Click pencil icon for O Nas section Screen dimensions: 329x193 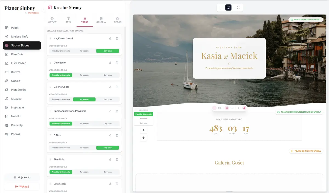pos(110,135)
